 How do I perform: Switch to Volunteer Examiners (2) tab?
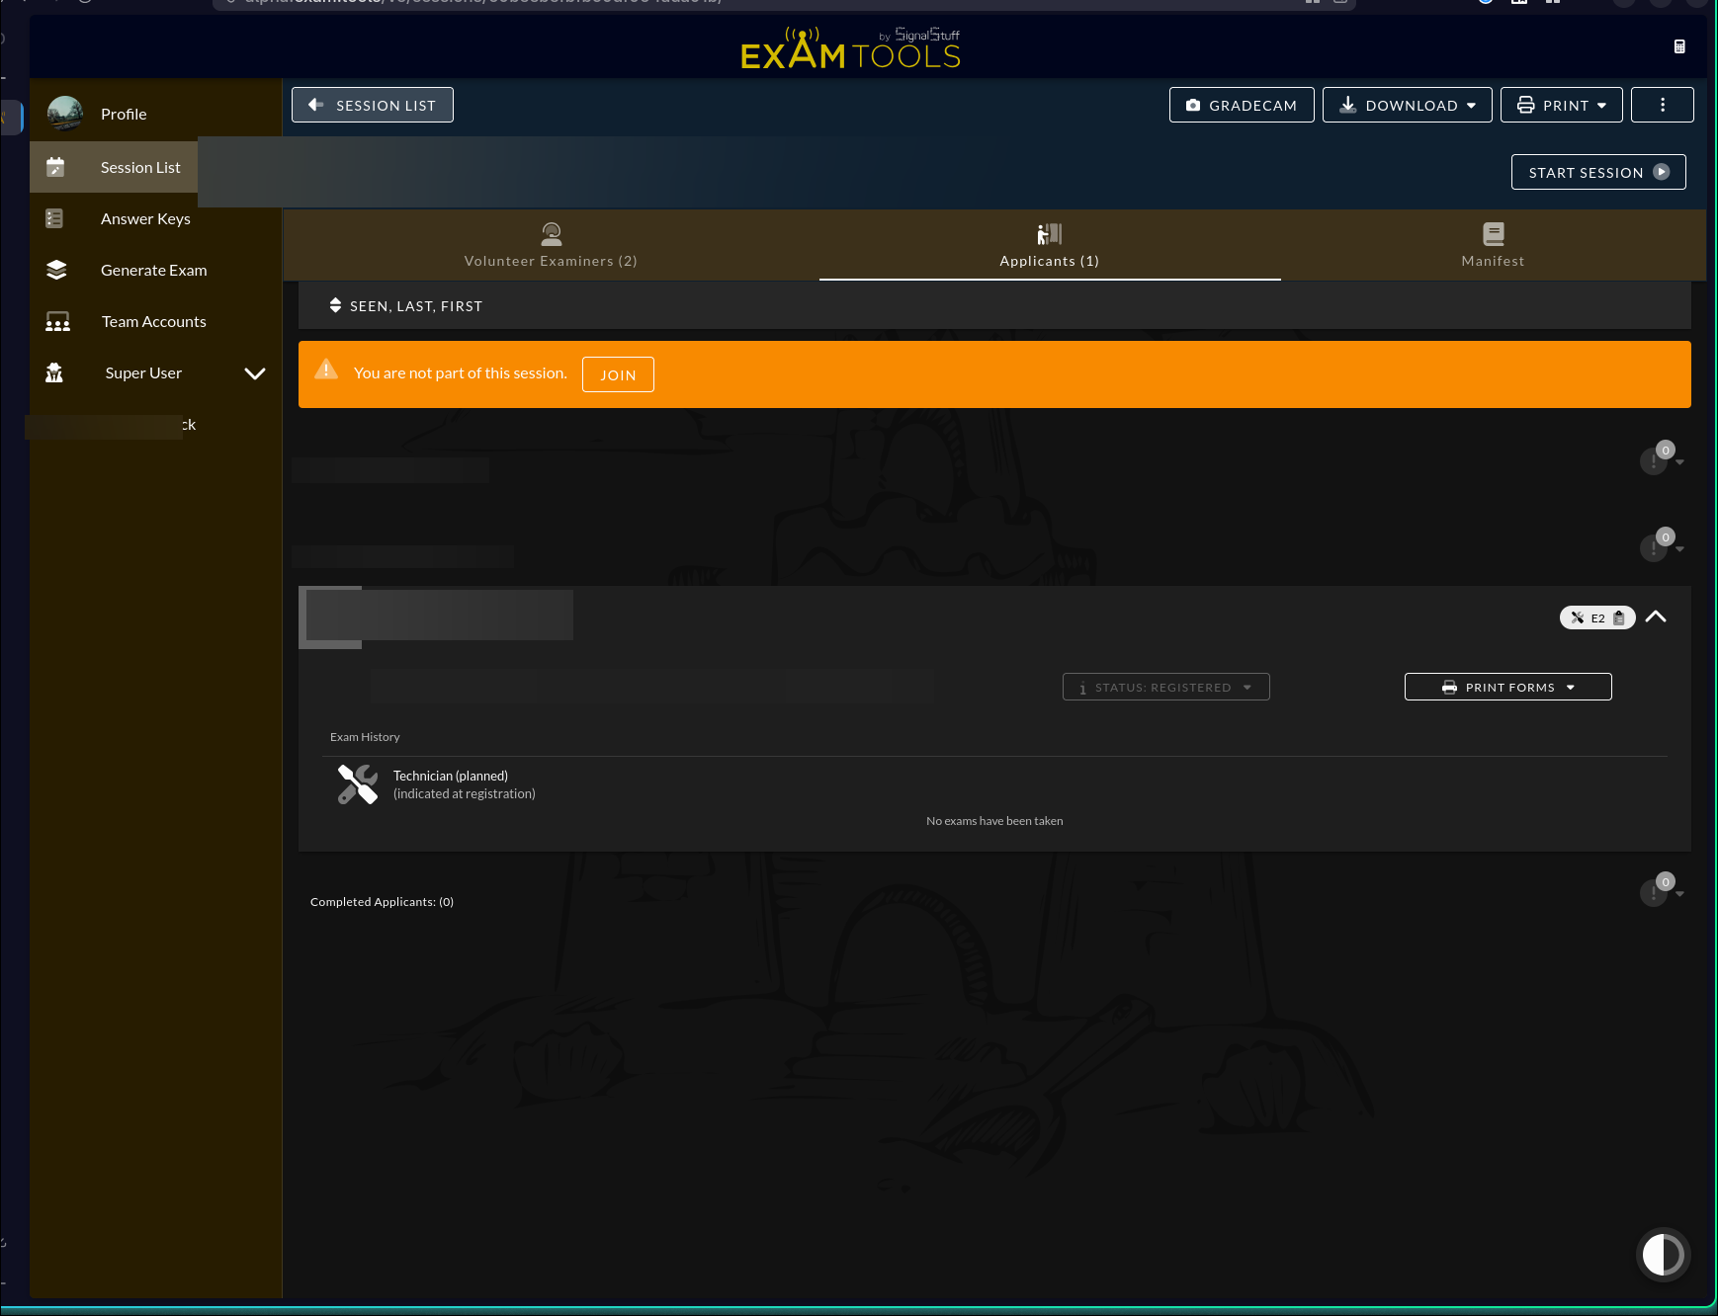[552, 245]
